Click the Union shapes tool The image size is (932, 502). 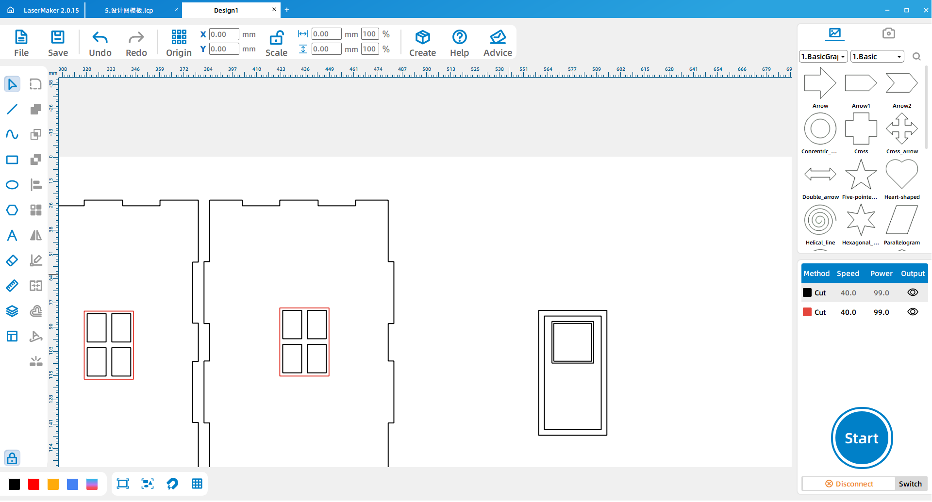pyautogui.click(x=36, y=109)
